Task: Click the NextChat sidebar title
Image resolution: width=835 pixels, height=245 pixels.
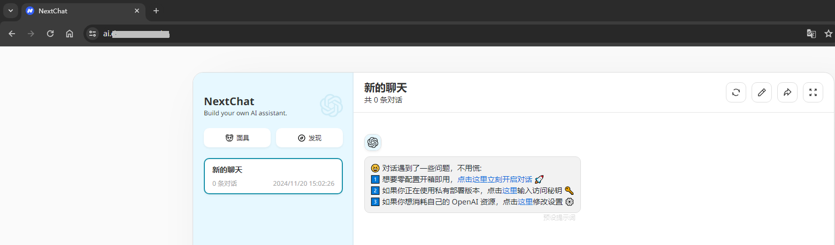Action: 229,101
